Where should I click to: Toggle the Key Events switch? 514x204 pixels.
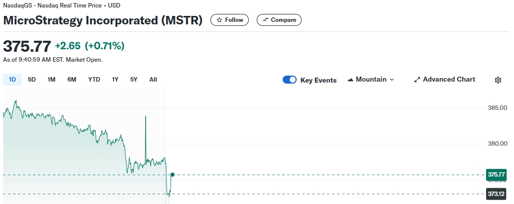click(x=290, y=80)
